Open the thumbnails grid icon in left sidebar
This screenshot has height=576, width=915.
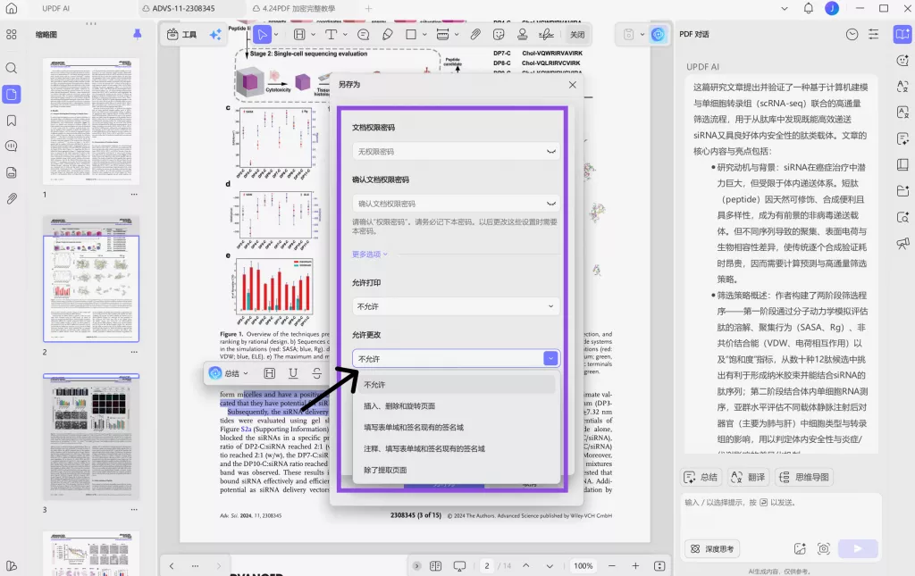click(x=11, y=35)
